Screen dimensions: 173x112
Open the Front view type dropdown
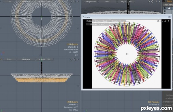pos(9,59)
